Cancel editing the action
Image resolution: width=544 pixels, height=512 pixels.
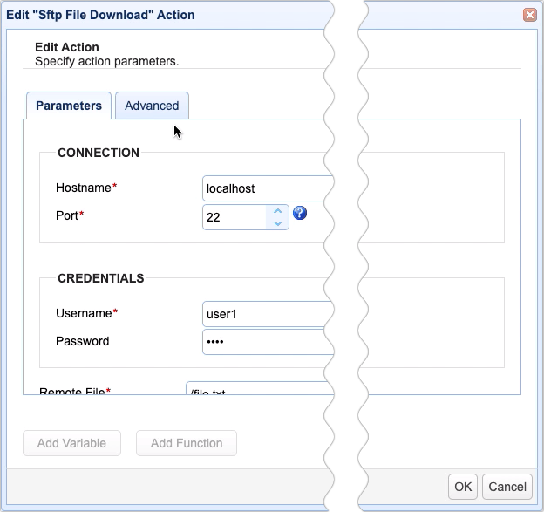[x=507, y=487]
